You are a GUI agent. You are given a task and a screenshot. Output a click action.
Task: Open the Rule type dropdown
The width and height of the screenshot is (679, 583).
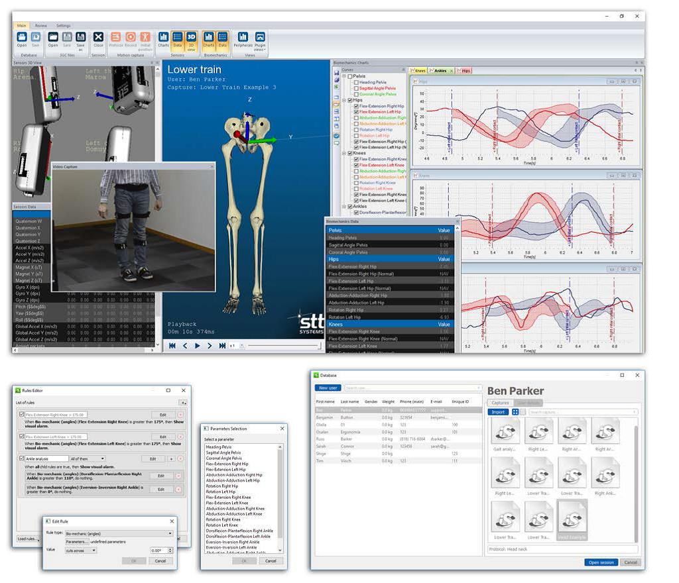click(119, 534)
